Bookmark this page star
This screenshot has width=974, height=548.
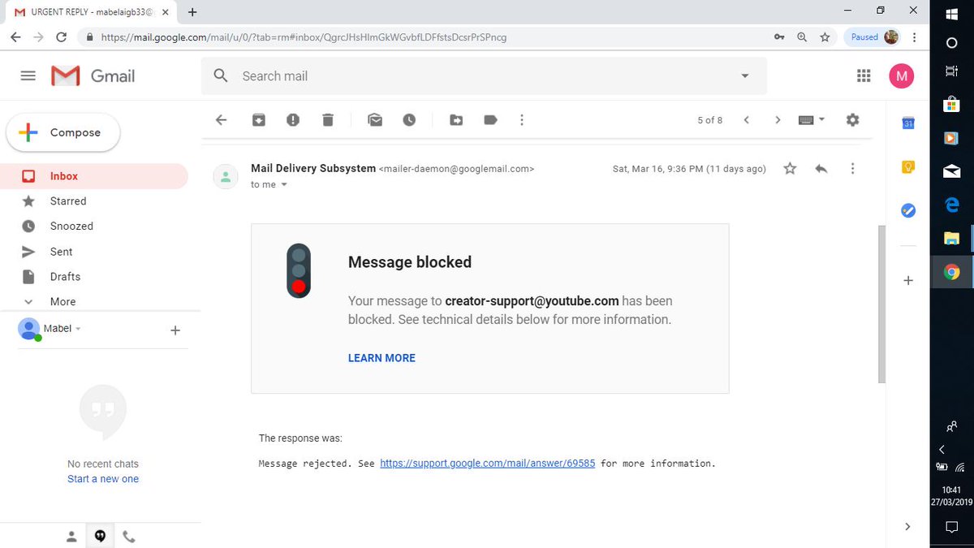point(825,37)
